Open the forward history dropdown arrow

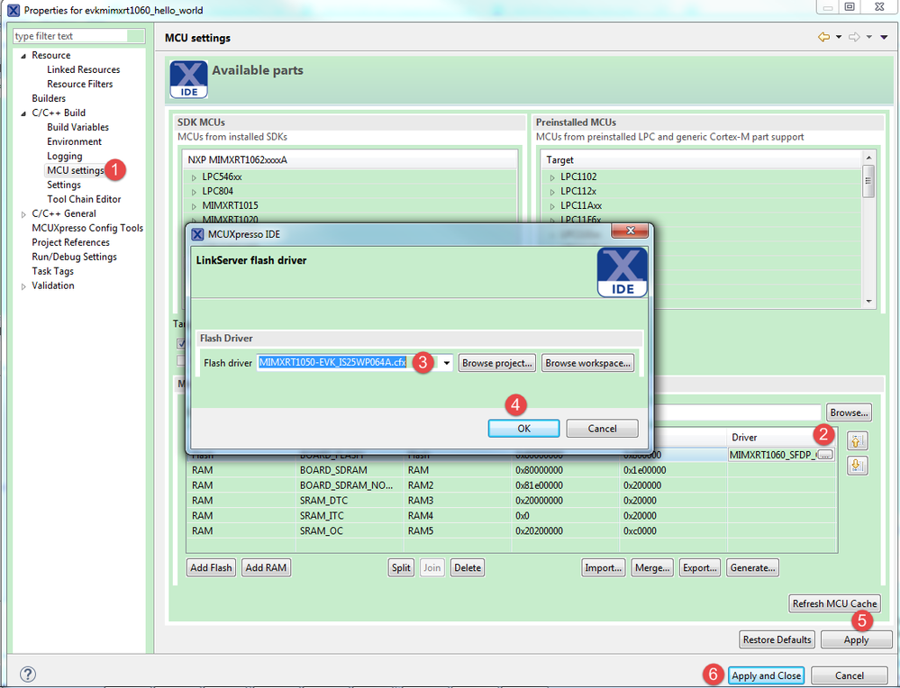pyautogui.click(x=869, y=37)
